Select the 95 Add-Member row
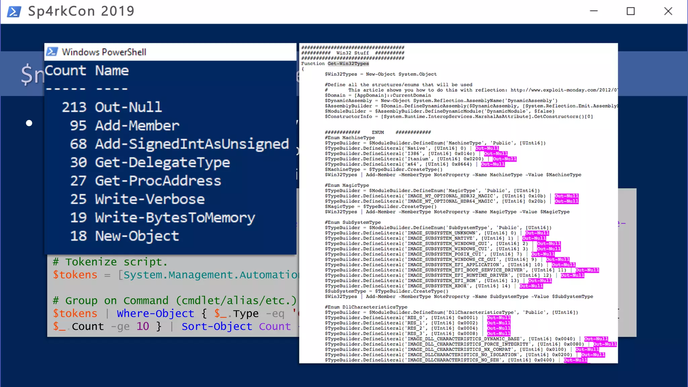 [125, 126]
